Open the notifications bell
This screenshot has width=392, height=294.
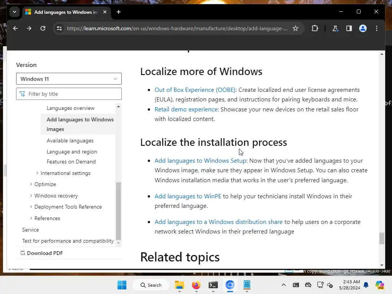pos(366,285)
